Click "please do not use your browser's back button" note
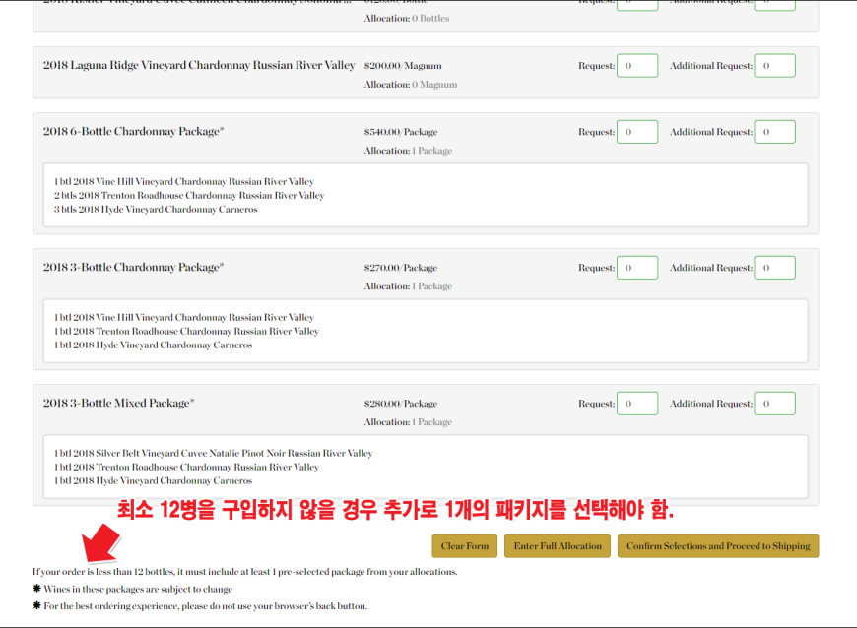Screen dimensions: 857x628 coord(275,606)
